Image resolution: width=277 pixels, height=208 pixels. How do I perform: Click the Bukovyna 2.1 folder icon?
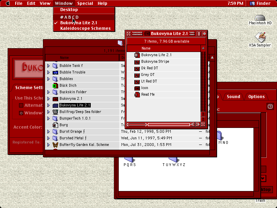coord(55,99)
